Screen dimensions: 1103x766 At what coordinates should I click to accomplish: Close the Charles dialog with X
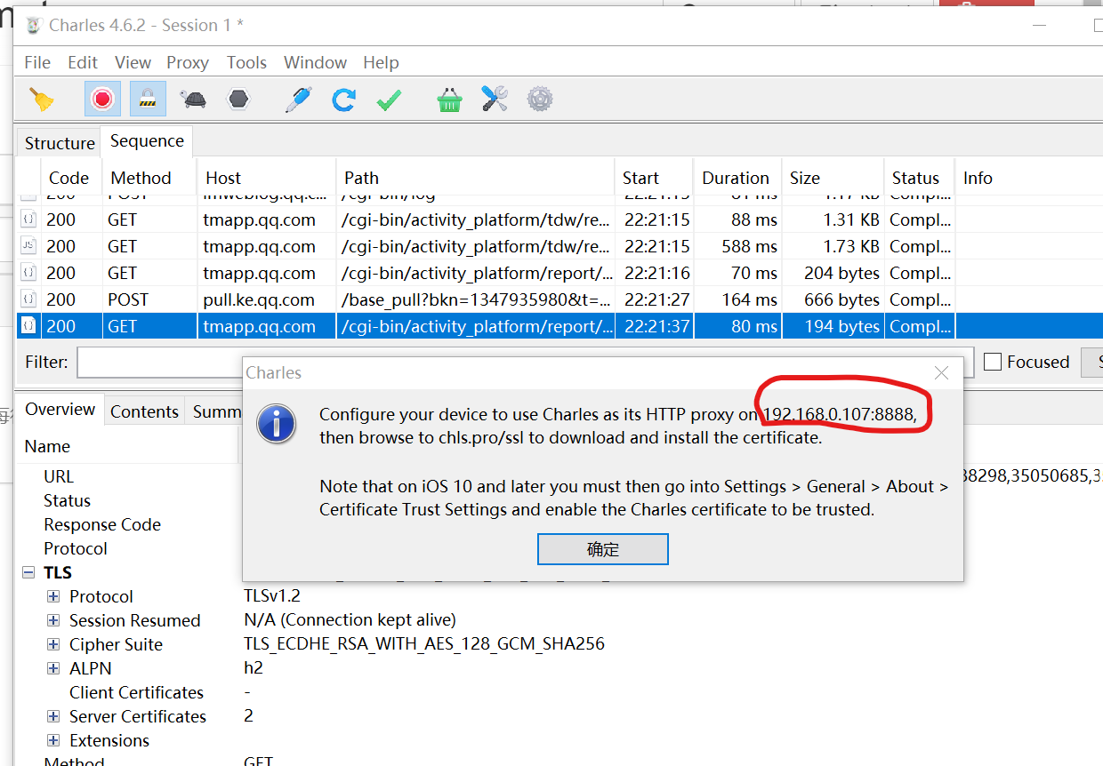click(x=941, y=373)
